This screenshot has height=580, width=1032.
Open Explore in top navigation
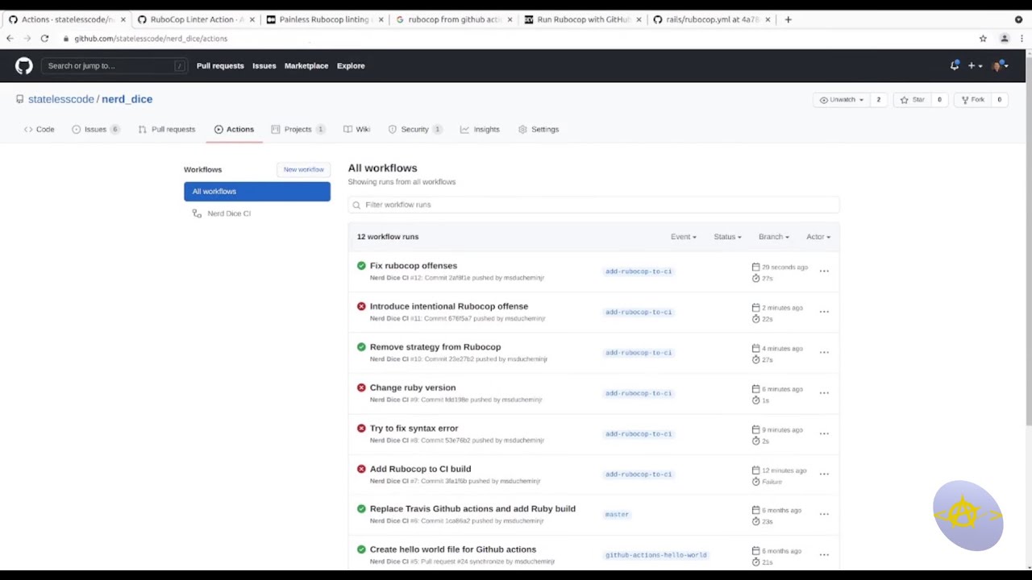[x=351, y=66]
